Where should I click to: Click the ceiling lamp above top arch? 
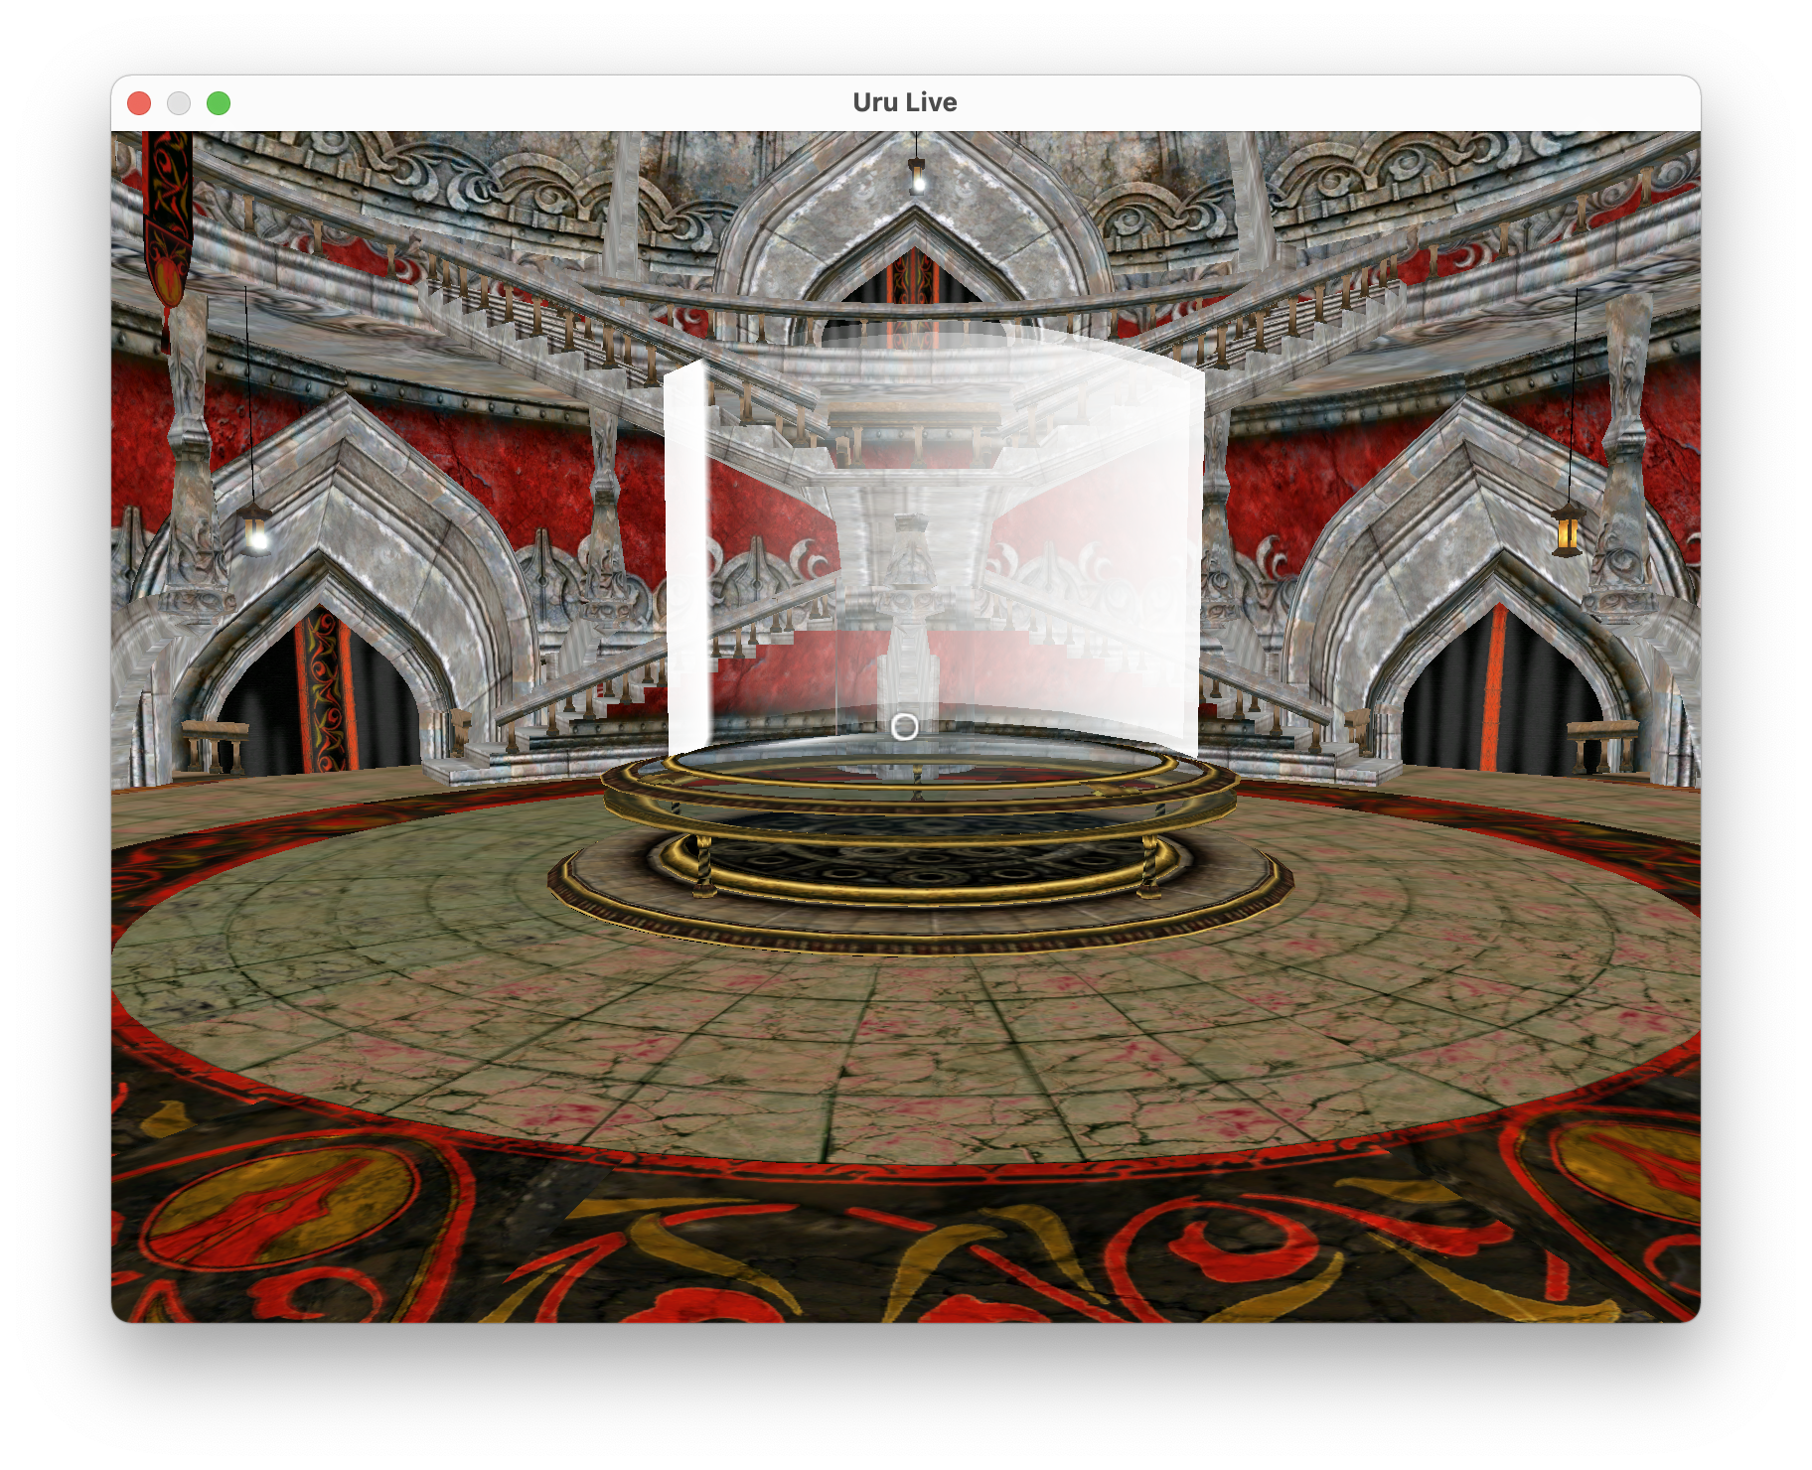tap(917, 175)
